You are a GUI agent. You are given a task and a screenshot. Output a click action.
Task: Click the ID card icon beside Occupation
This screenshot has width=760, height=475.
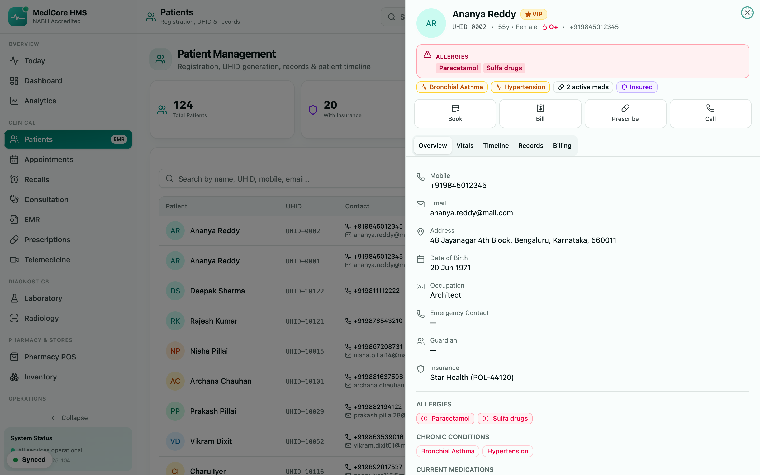coord(421,287)
